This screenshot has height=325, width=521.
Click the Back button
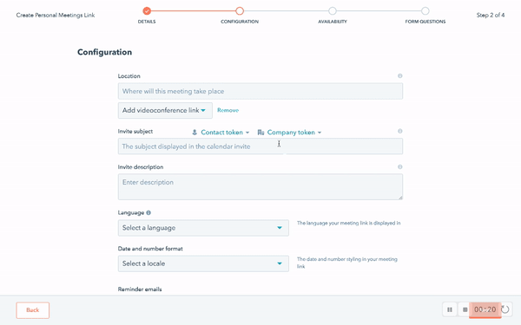coord(33,310)
